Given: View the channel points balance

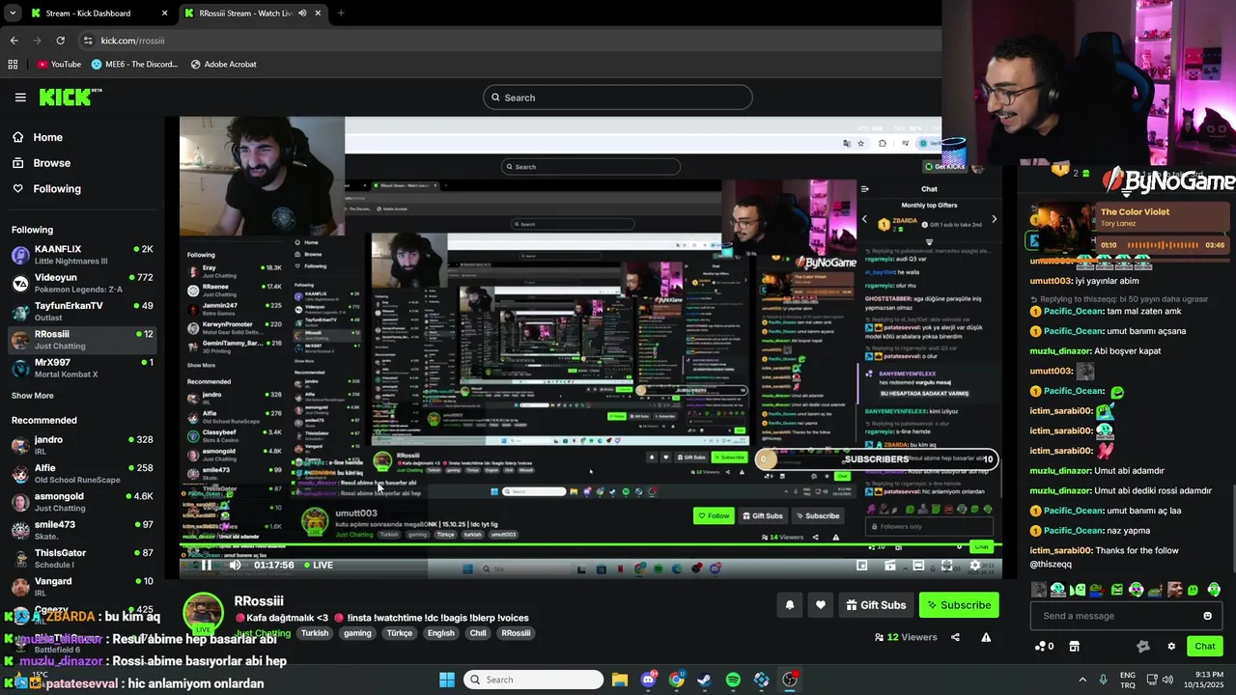Looking at the screenshot, I should 1044,647.
